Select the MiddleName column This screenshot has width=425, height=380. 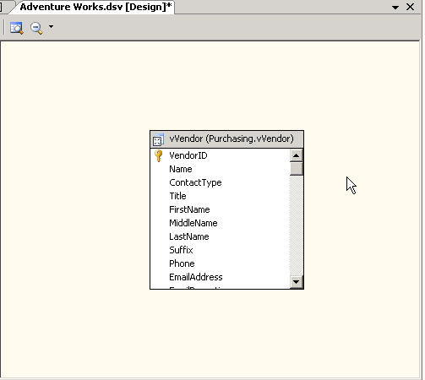click(x=193, y=223)
